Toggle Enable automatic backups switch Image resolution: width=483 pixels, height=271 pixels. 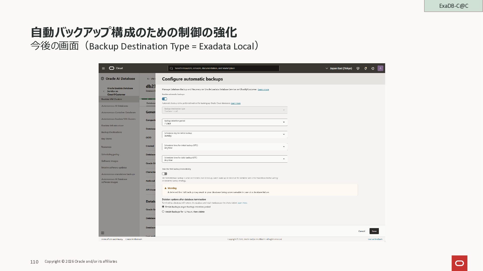(x=165, y=99)
